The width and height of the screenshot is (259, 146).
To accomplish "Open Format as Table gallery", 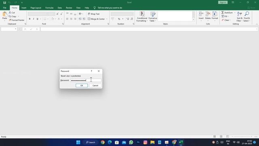I will 153,17.
